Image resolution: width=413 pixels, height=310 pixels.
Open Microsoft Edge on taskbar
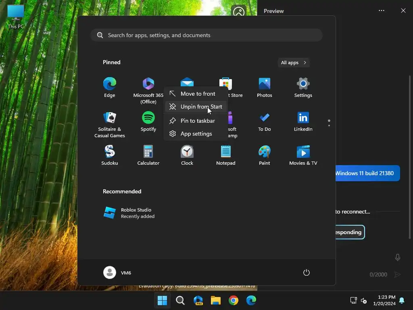pyautogui.click(x=251, y=300)
